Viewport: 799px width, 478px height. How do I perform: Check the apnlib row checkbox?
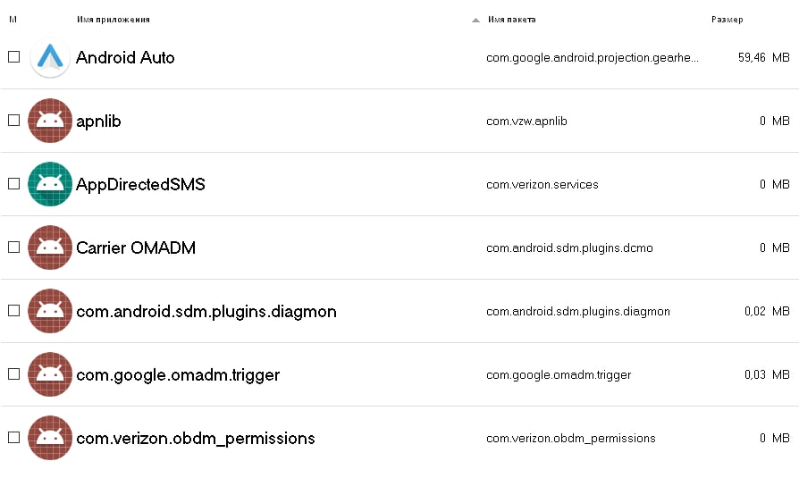click(x=13, y=121)
